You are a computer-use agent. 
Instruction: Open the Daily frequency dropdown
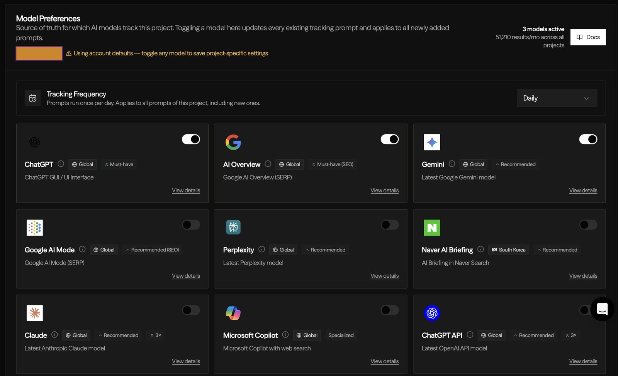point(557,98)
